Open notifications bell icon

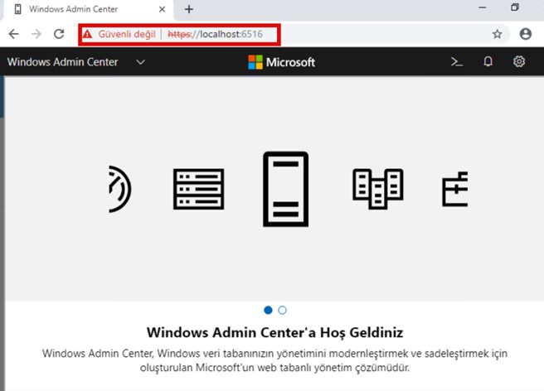point(488,61)
